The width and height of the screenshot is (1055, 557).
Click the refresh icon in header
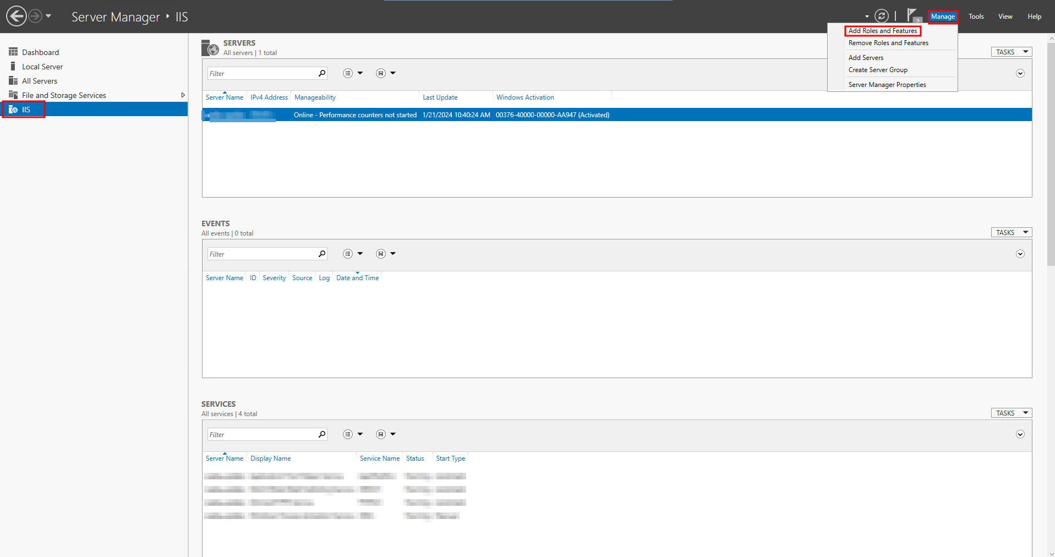click(x=882, y=16)
